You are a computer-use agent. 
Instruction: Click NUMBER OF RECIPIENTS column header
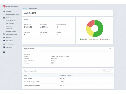click(67, 75)
